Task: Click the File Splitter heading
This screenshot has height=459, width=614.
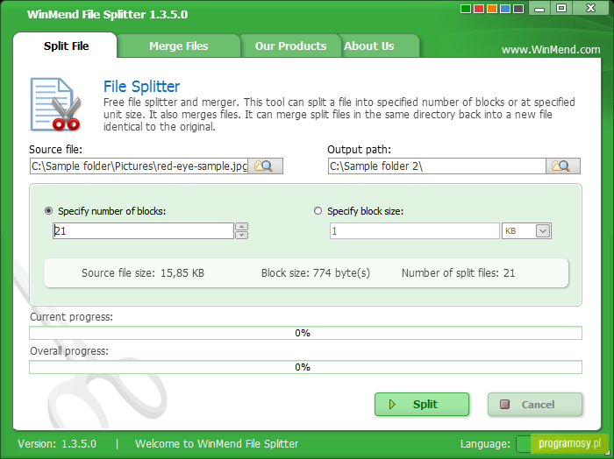Action: pos(141,87)
